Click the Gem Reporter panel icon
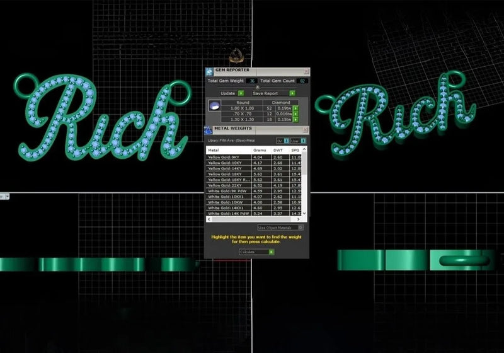The image size is (504, 353). pyautogui.click(x=210, y=71)
